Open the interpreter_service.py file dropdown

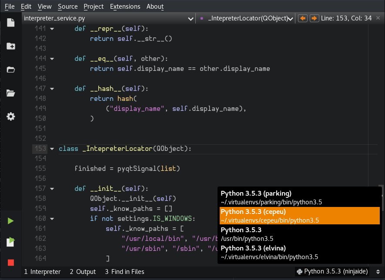pos(190,18)
